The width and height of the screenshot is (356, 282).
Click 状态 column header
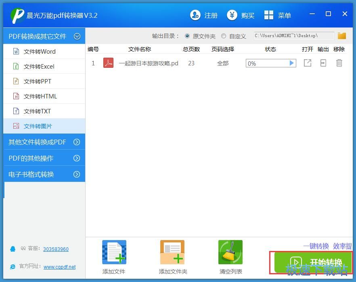pyautogui.click(x=270, y=49)
